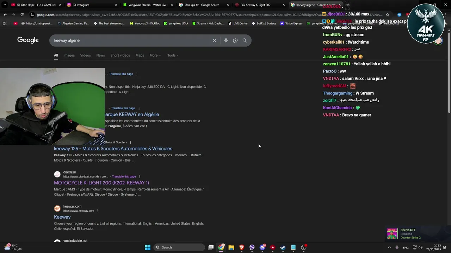The width and height of the screenshot is (451, 253).
Task: Open the BotRix | Sorteos bookmark
Action: [x=264, y=24]
